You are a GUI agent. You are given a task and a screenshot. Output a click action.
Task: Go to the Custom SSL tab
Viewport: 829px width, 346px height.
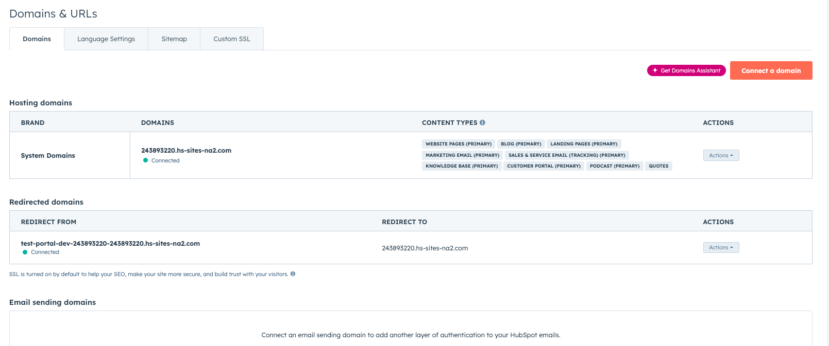pos(232,39)
